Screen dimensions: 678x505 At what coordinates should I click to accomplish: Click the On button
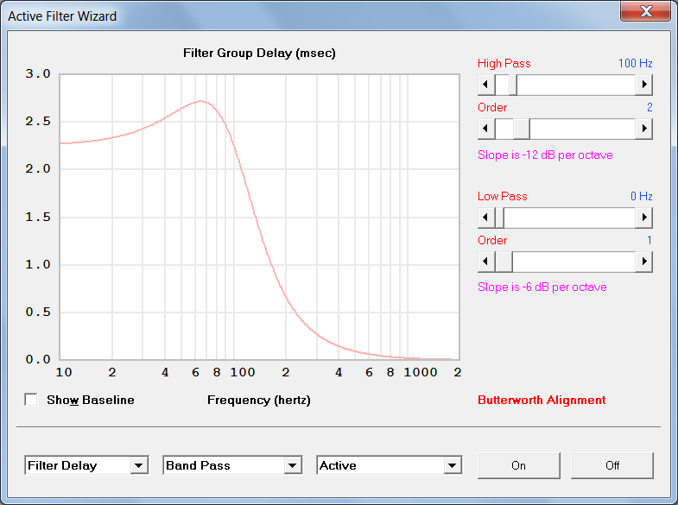519,465
